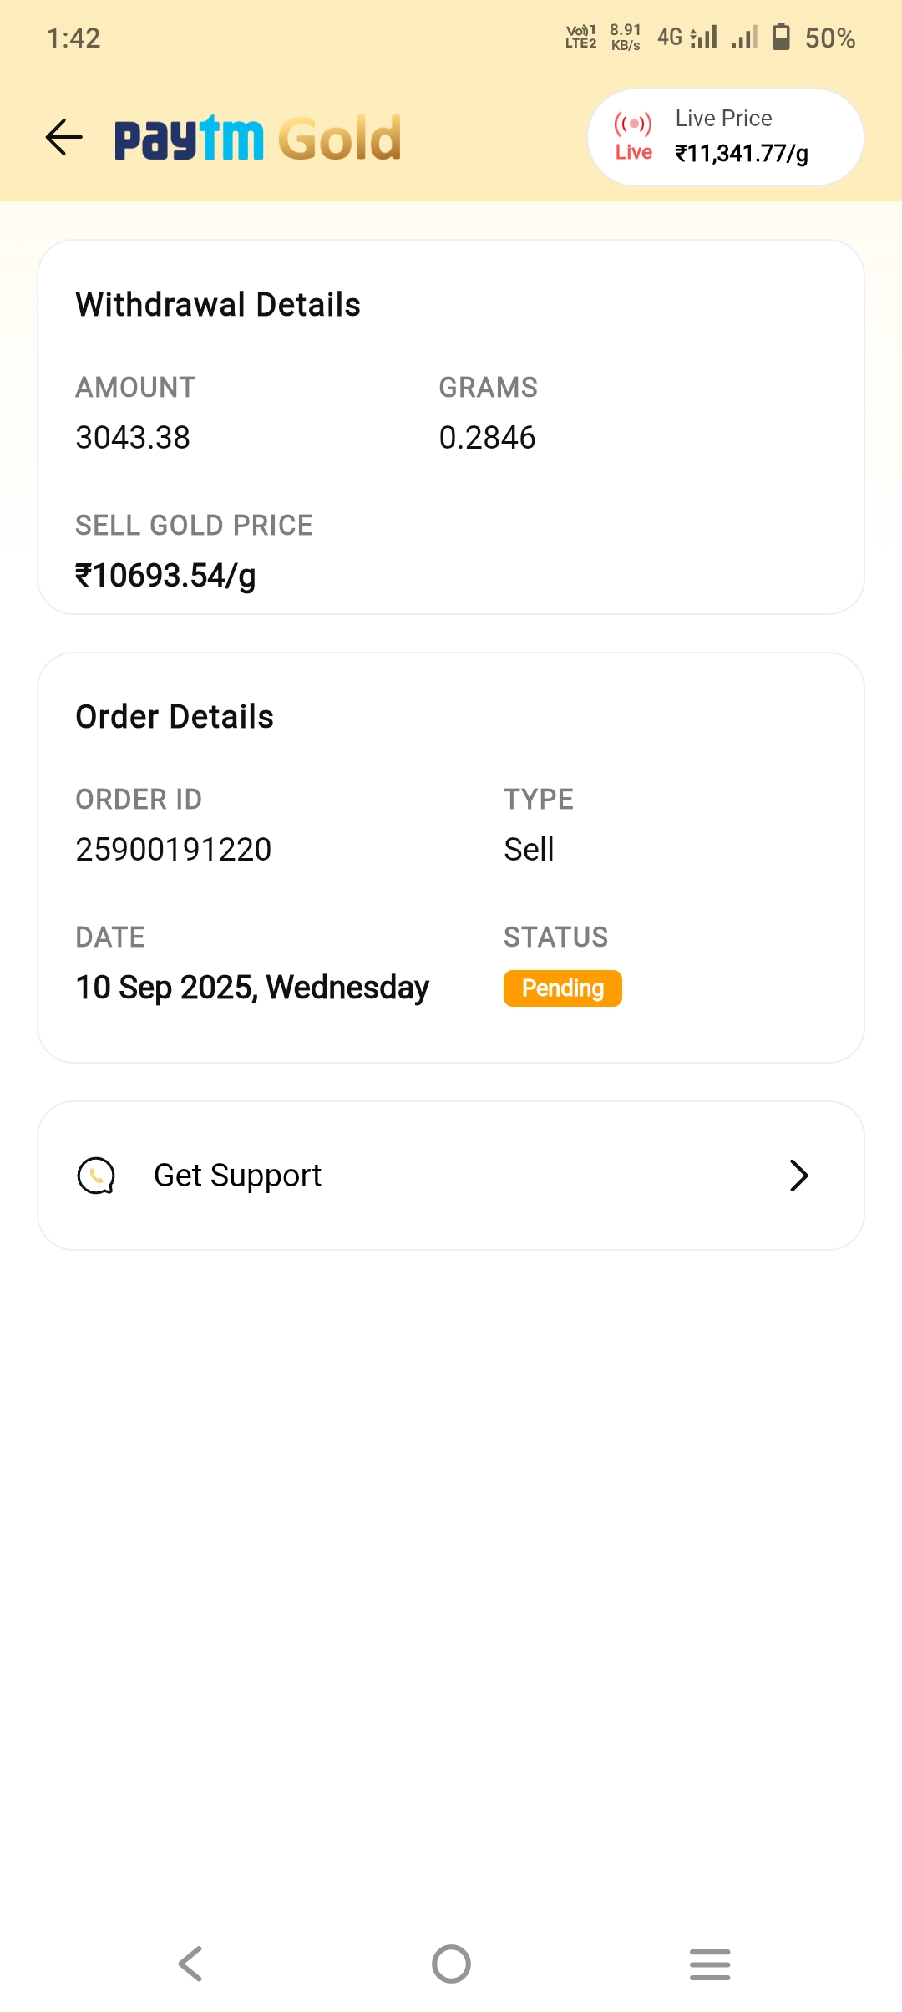Image resolution: width=902 pixels, height=2012 pixels.
Task: Tap the withdrawal amount 3043.38
Action: 133,438
